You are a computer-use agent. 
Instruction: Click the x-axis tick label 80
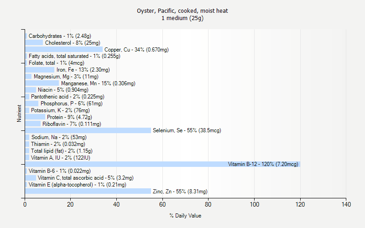208,204
